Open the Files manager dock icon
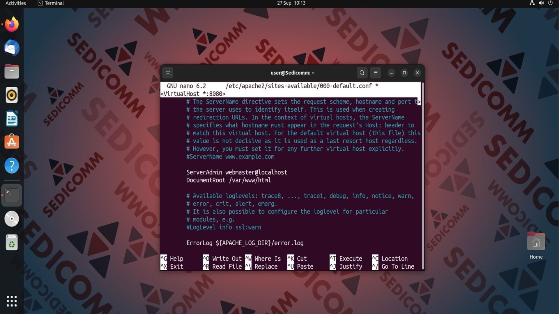 (12, 72)
